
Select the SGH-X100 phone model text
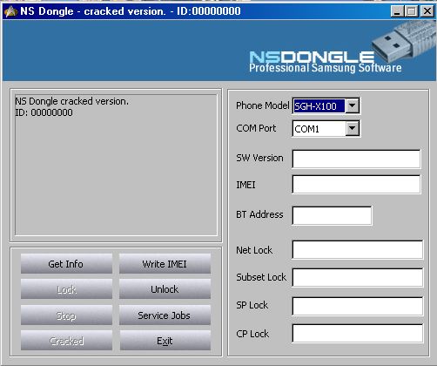coord(315,106)
